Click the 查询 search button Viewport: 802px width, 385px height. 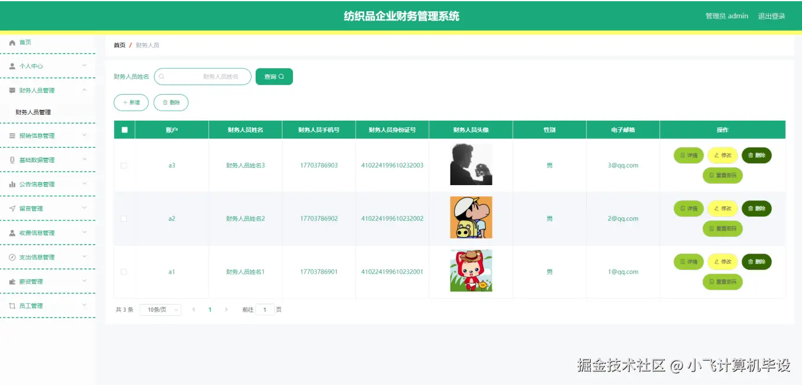(273, 76)
